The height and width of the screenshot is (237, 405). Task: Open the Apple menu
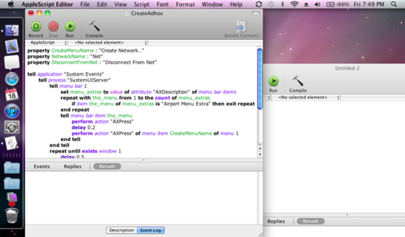[10, 4]
